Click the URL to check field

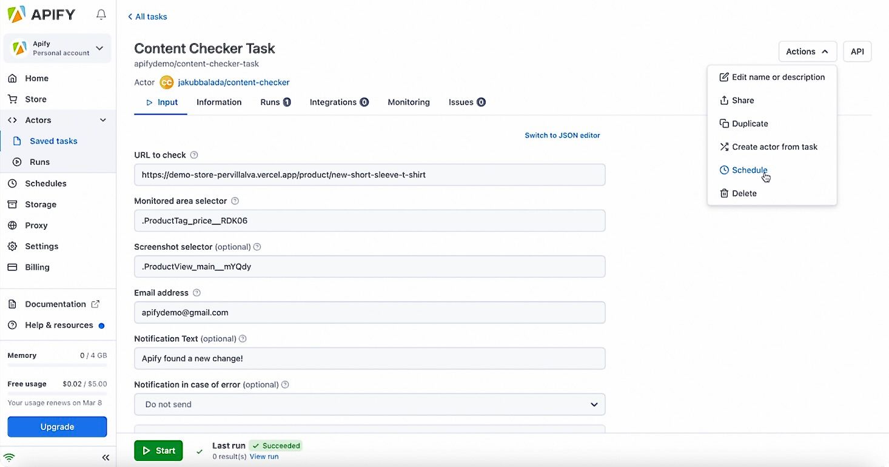click(370, 175)
